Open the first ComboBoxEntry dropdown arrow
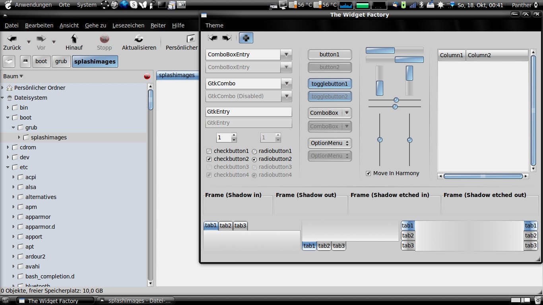The image size is (543, 305). 286,54
